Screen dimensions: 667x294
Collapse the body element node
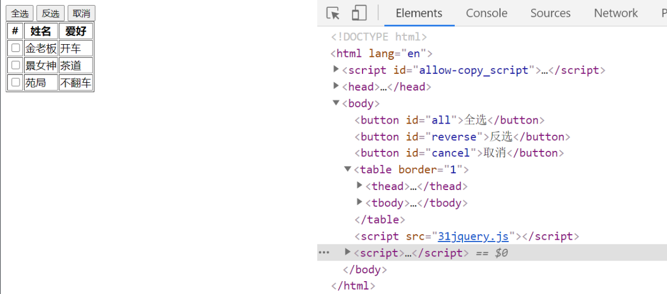tap(336, 102)
